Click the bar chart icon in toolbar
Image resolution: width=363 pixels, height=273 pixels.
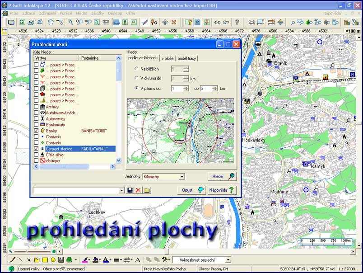coord(347,23)
